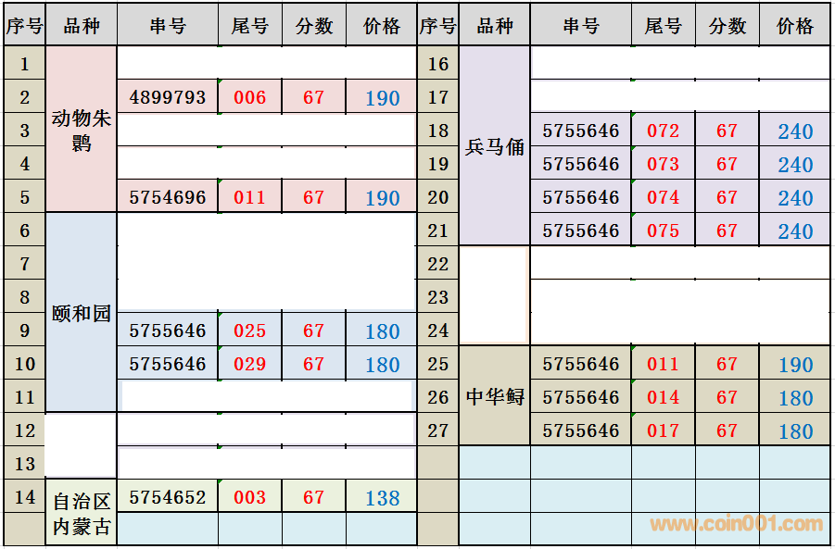
Task: Select the 自治区内蒙古 category cell
Action: (82, 513)
